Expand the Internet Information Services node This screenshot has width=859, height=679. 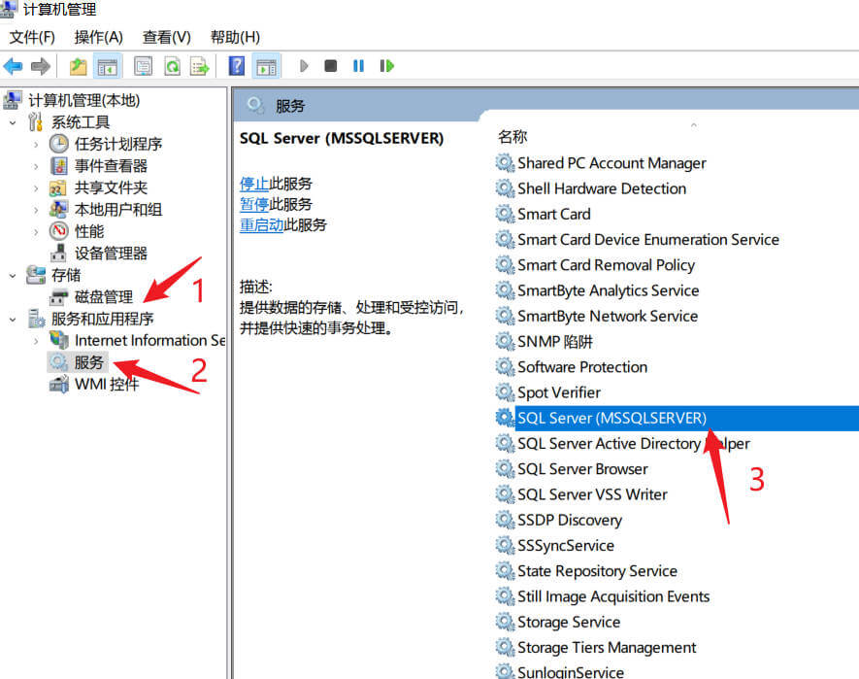coord(36,341)
